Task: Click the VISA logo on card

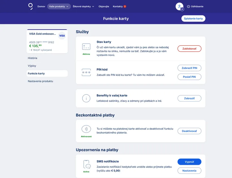Action: (x=62, y=36)
